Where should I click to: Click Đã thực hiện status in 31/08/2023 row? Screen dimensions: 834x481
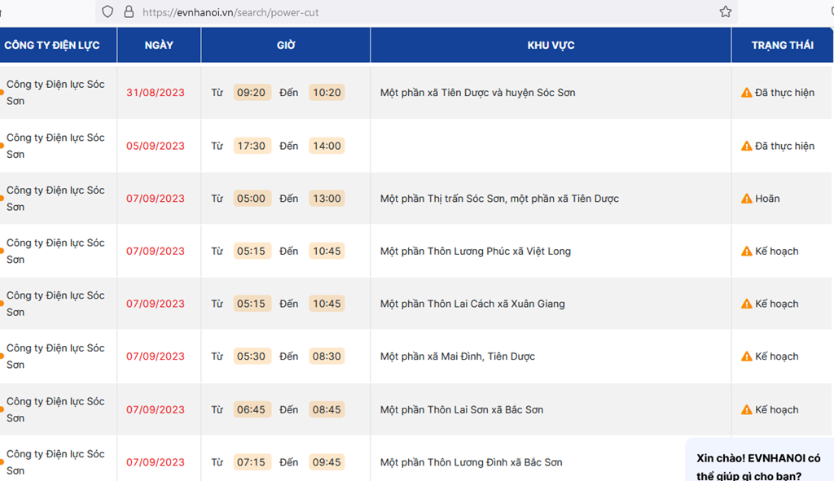[784, 93]
